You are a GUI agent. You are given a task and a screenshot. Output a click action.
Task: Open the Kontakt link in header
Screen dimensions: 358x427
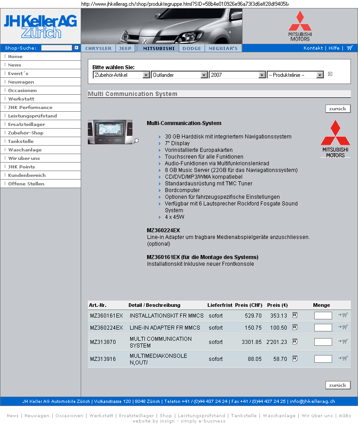click(313, 48)
